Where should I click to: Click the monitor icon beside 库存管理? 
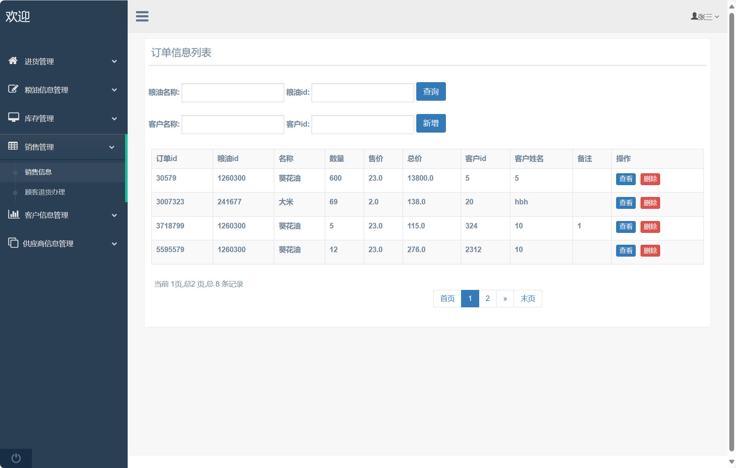(x=13, y=118)
